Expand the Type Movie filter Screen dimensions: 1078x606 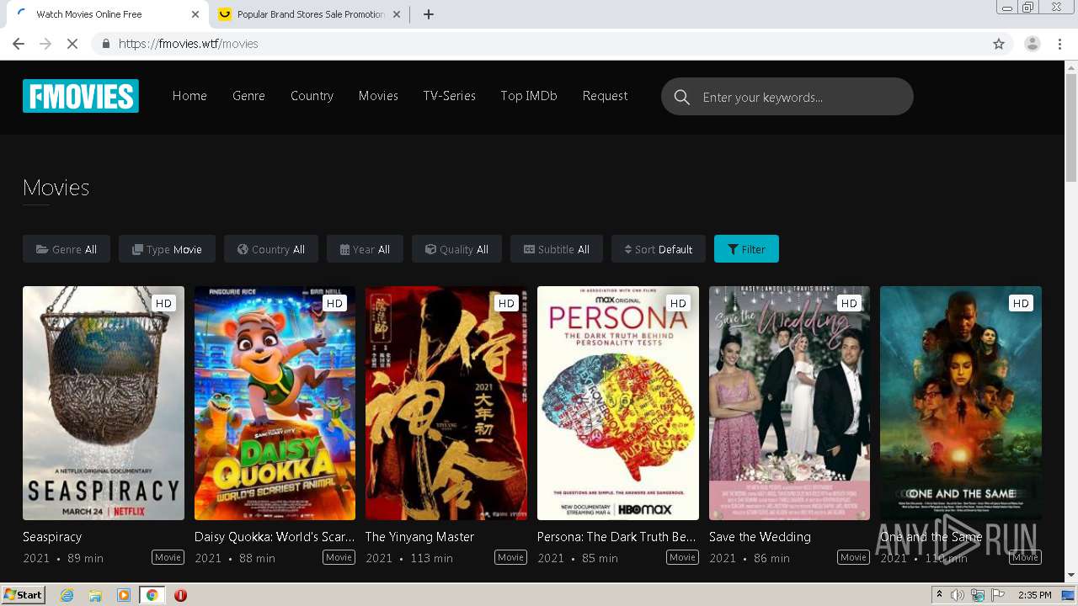tap(167, 249)
